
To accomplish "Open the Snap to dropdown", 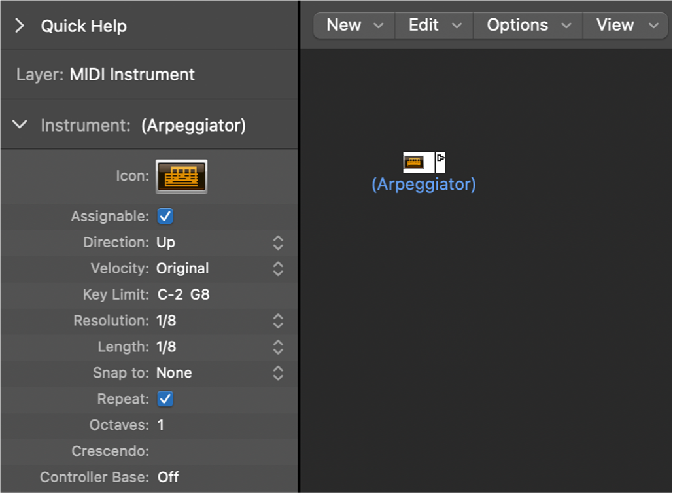I will click(277, 373).
